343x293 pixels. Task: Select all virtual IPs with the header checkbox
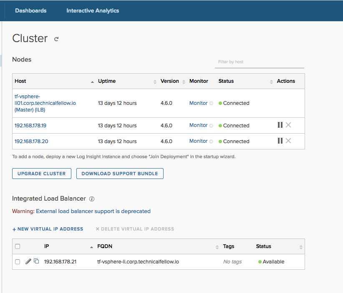pyautogui.click(x=18, y=246)
